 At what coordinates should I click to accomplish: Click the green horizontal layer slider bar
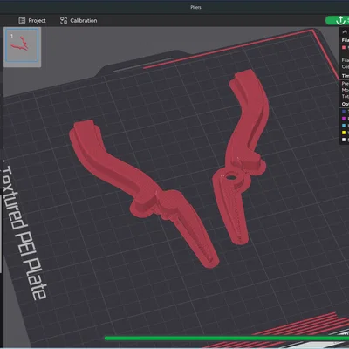[x=227, y=339]
